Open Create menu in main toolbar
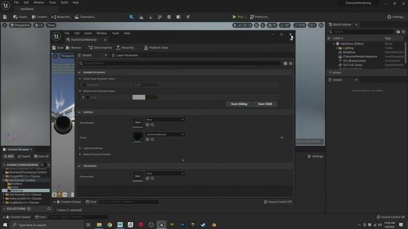Screen dimensions: 408x229 20,17
